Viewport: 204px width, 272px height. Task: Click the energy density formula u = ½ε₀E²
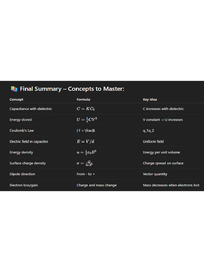(x=87, y=152)
